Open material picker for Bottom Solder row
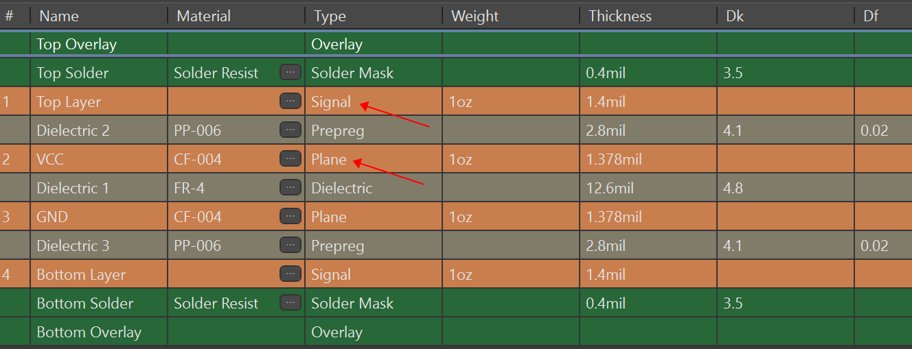Image resolution: width=912 pixels, height=349 pixels. point(290,302)
